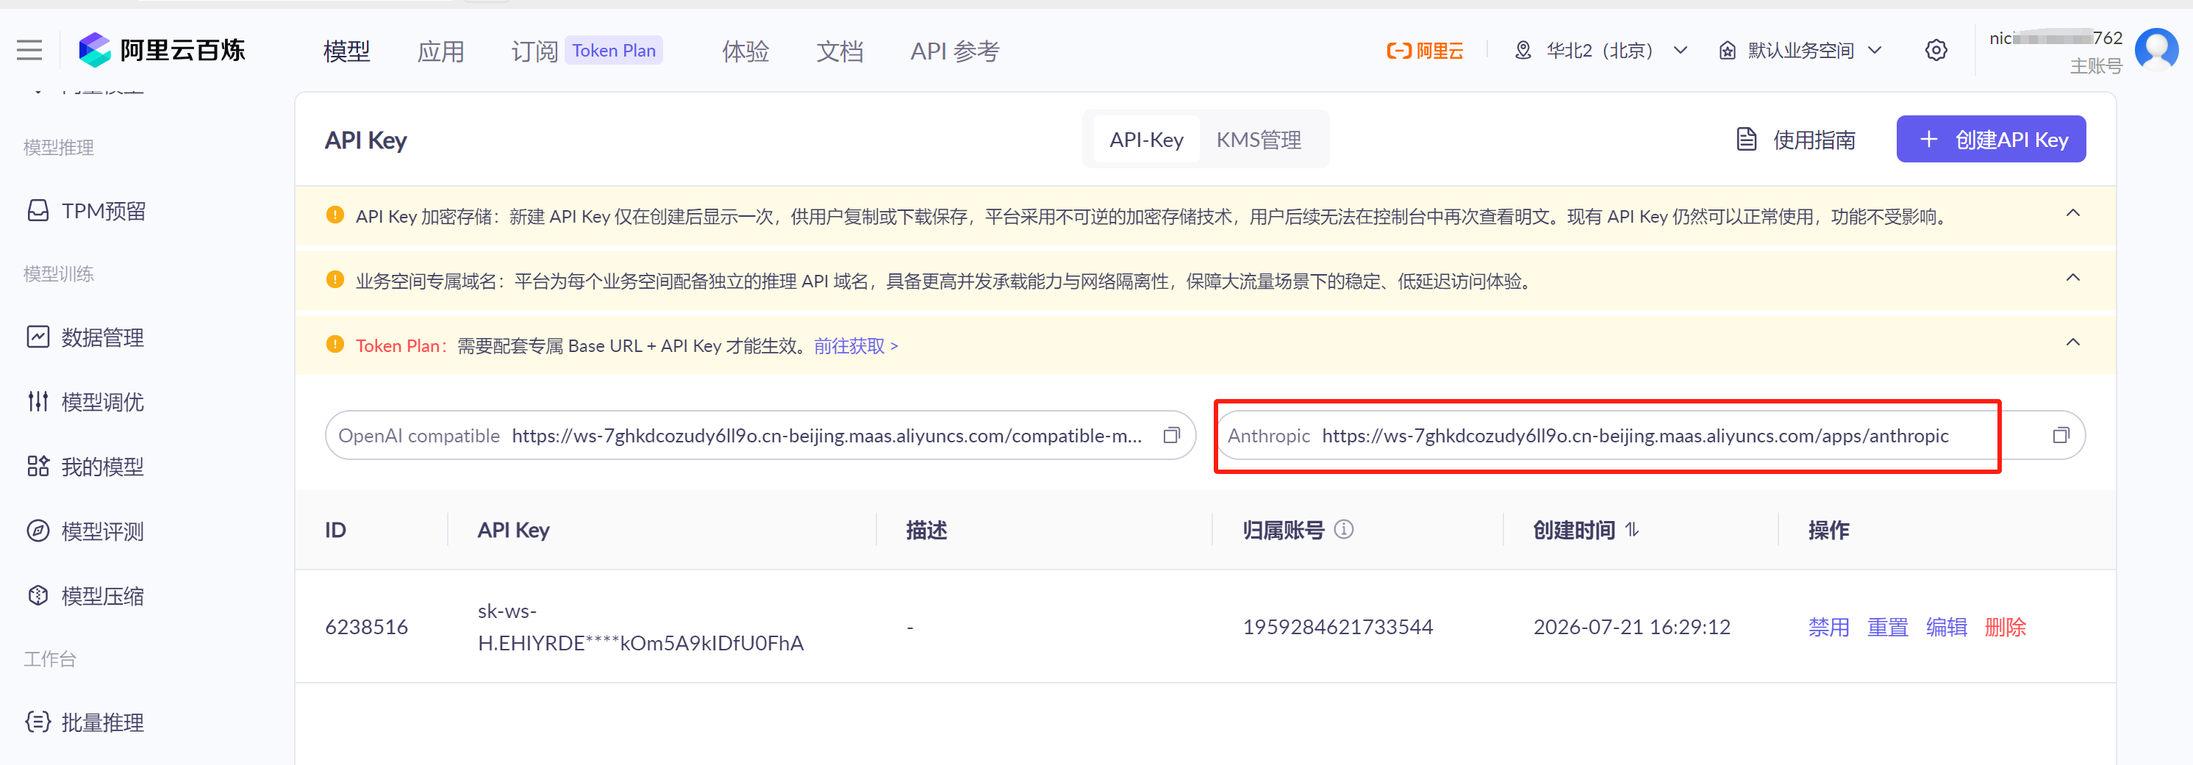Click the 描述 column header
The height and width of the screenshot is (765, 2193).
(926, 530)
